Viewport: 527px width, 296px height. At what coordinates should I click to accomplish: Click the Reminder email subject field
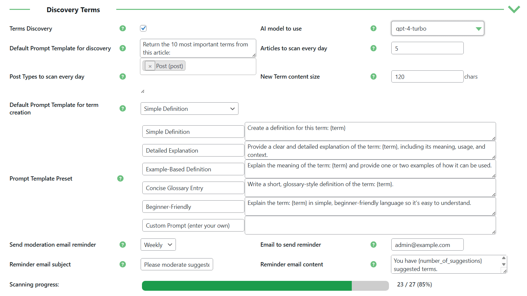pyautogui.click(x=177, y=264)
